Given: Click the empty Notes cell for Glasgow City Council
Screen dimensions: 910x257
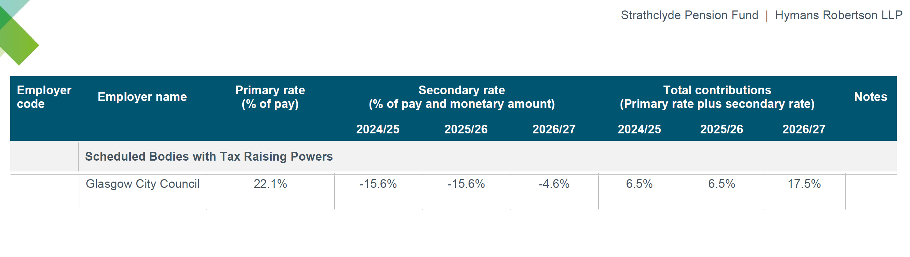Looking at the screenshot, I should [870, 191].
